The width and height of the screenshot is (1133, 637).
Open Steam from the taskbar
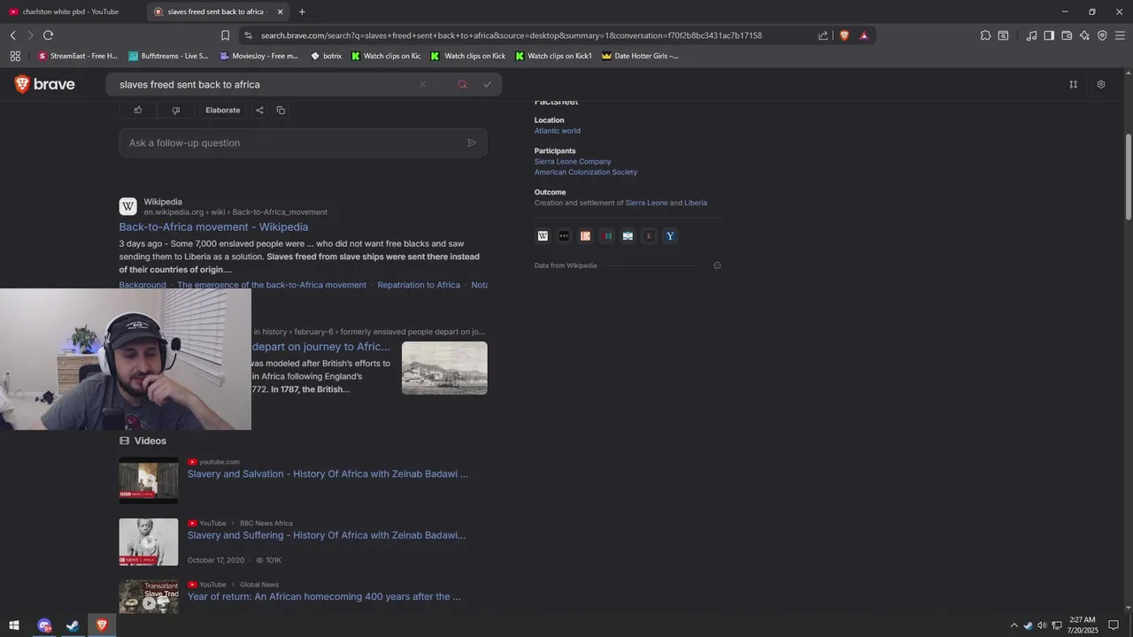point(73,625)
